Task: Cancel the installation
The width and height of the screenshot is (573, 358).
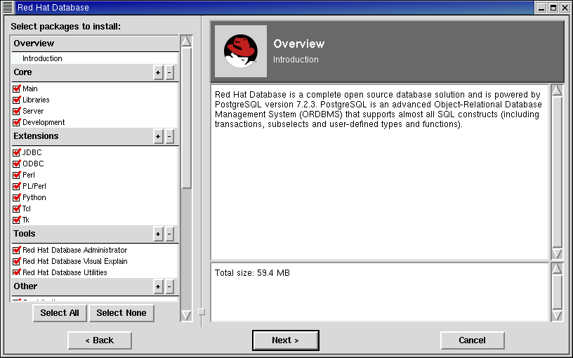Action: coord(472,340)
